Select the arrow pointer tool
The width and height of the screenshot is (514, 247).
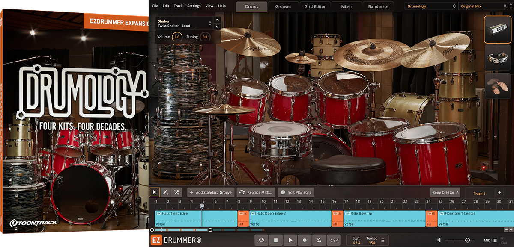point(155,192)
